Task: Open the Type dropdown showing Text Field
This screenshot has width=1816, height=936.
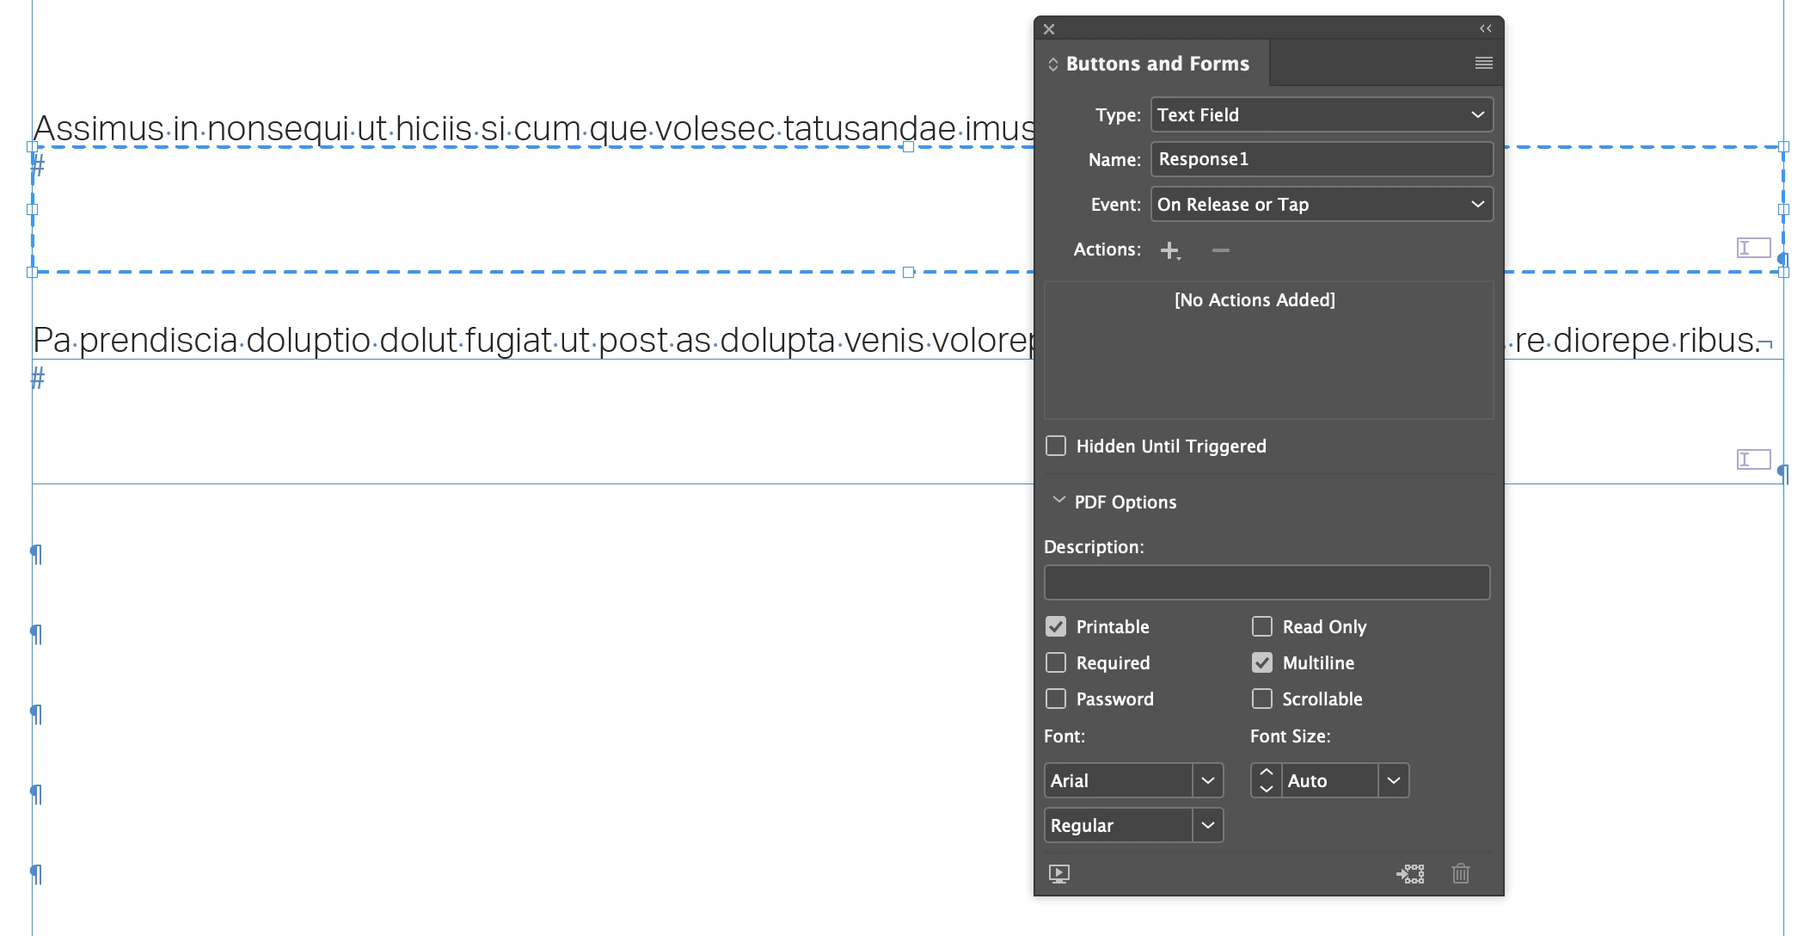Action: 1322,114
